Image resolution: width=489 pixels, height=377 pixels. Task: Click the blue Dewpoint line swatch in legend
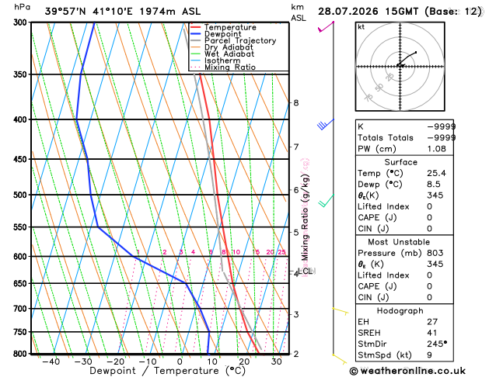tap(196, 34)
